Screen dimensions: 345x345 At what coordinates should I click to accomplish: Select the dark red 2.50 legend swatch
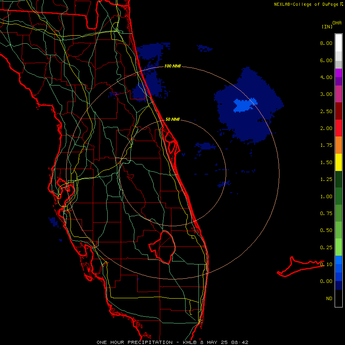coord(338,111)
